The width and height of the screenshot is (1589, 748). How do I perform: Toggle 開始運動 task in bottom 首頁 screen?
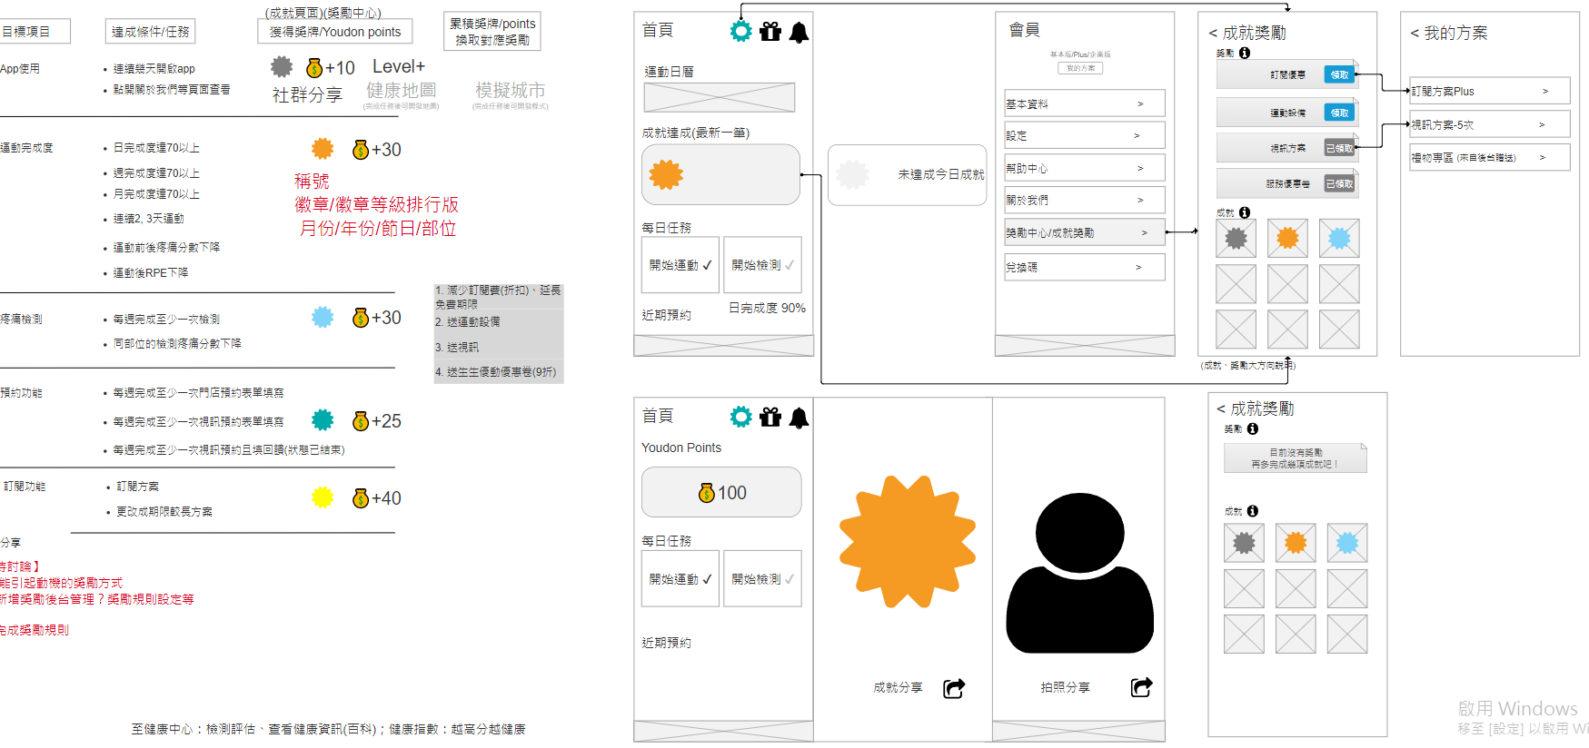click(x=680, y=579)
